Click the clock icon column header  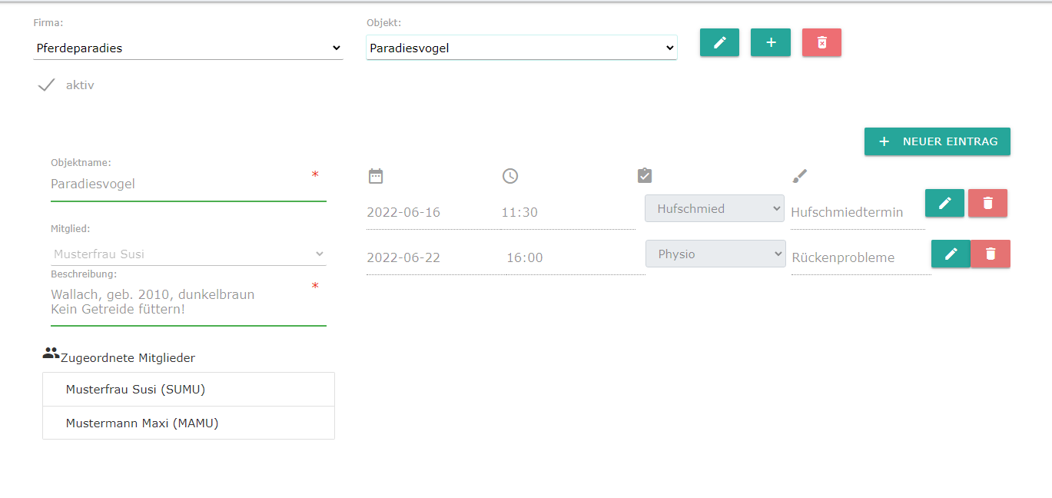(510, 176)
